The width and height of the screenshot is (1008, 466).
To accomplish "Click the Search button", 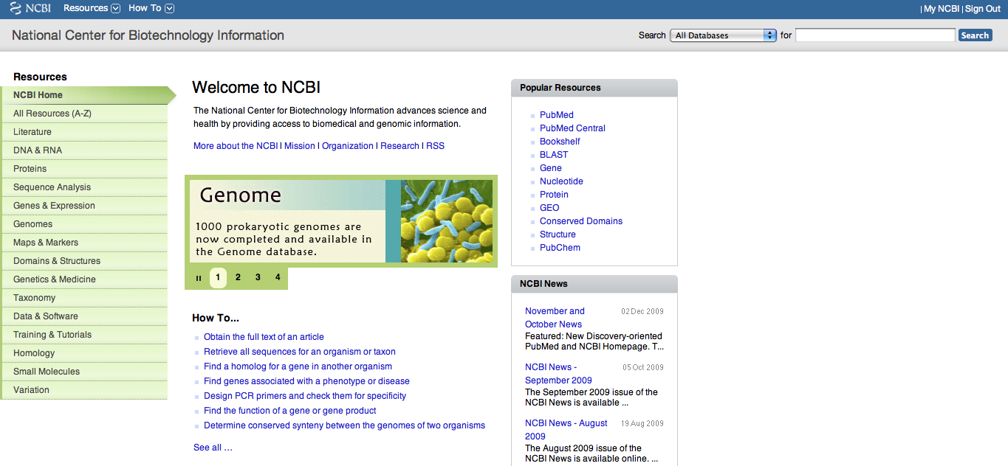I will coord(975,35).
